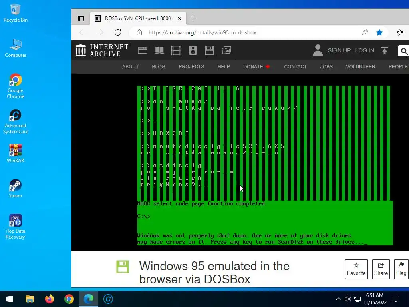This screenshot has width=409, height=307.
Task: Open the HELP menu item
Action: pyautogui.click(x=224, y=67)
